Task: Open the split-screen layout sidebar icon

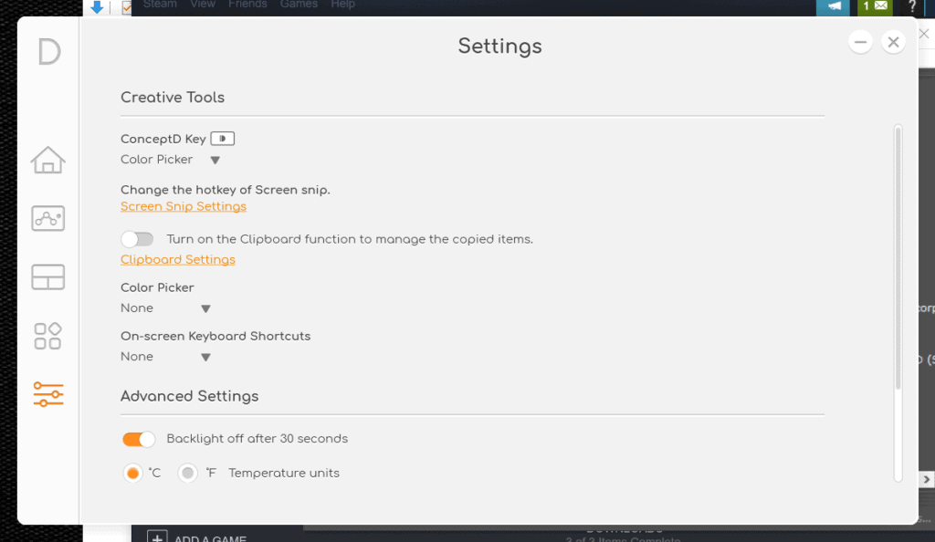Action: (48, 276)
